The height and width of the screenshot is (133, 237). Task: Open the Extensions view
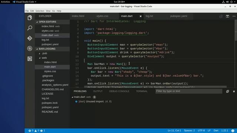pyautogui.click(x=30, y=59)
